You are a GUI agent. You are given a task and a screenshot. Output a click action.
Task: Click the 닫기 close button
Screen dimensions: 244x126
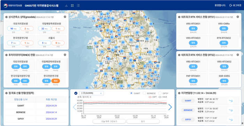click(x=143, y=121)
